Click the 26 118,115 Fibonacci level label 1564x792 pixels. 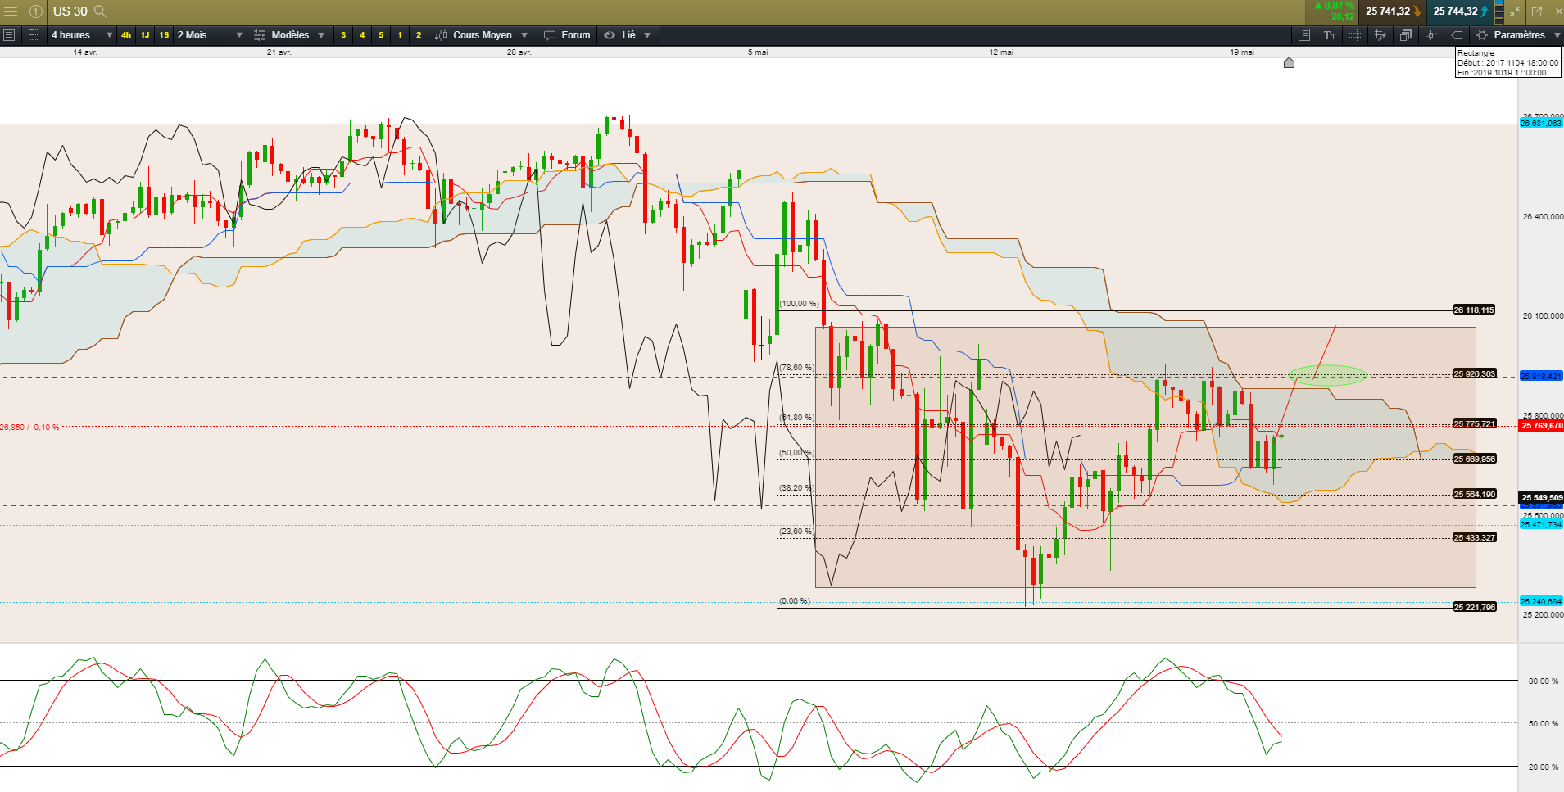point(1474,310)
